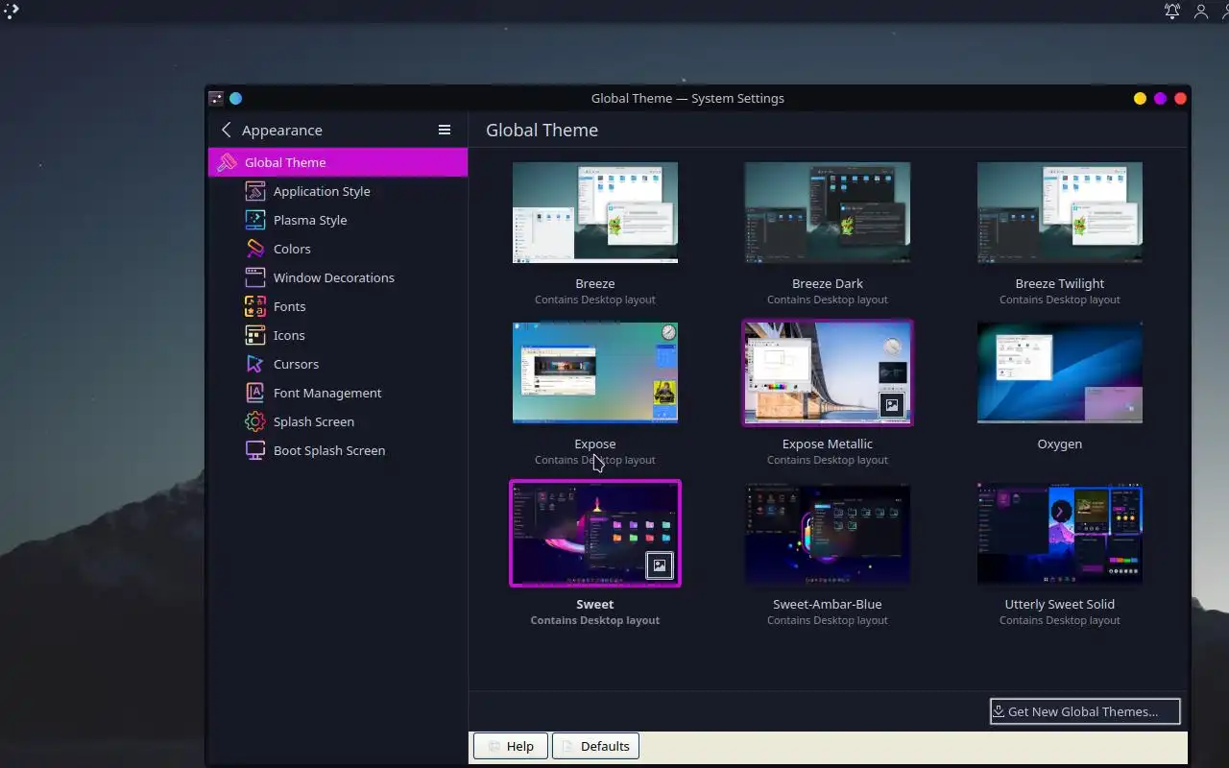
Task: Click the launcher icon at top-left corner
Action: tap(11, 11)
